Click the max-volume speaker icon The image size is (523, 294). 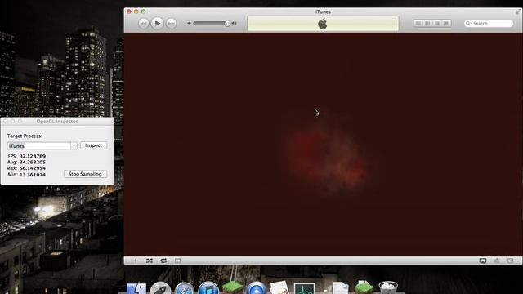(x=235, y=24)
